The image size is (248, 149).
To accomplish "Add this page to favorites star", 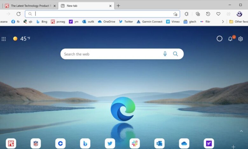I will (x=175, y=14).
